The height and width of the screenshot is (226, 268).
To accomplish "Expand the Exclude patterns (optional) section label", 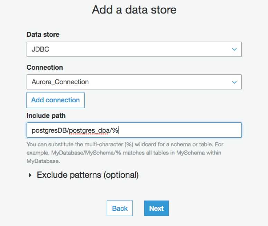I will (x=87, y=175).
